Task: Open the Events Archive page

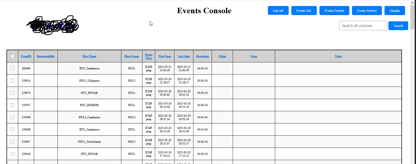Action: (x=367, y=11)
